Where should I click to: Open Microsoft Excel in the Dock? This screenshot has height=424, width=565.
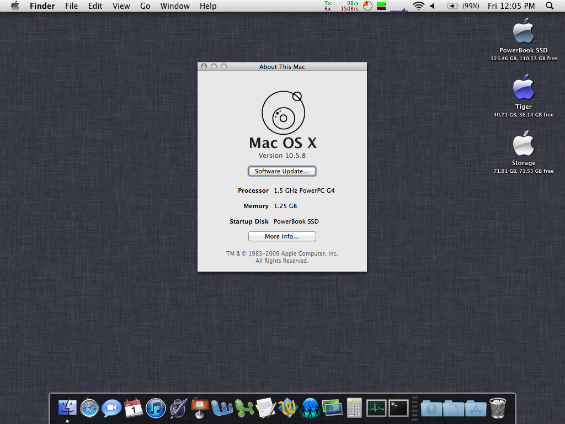click(x=244, y=408)
